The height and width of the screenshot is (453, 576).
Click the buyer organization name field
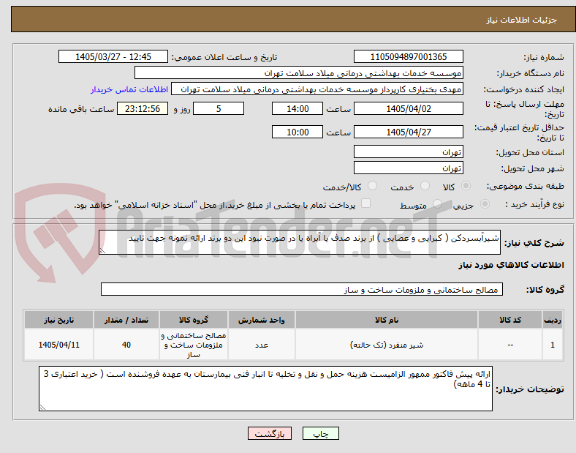pos(299,72)
